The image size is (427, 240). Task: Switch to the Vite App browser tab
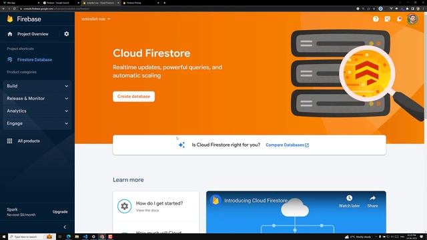coord(21,3)
